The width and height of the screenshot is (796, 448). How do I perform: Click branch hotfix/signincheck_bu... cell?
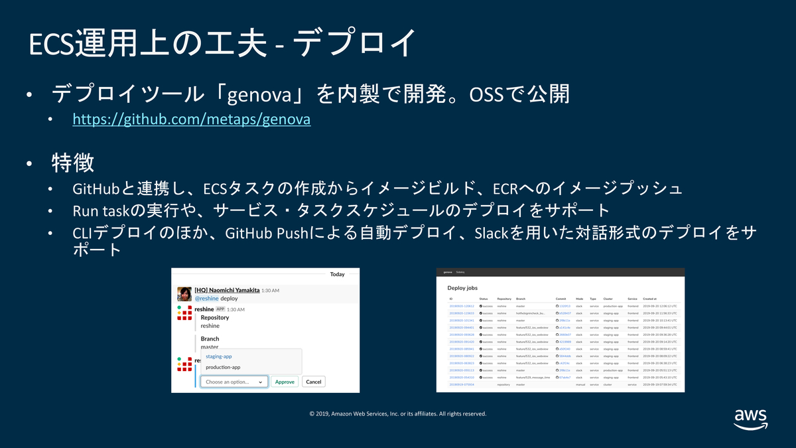(x=531, y=313)
